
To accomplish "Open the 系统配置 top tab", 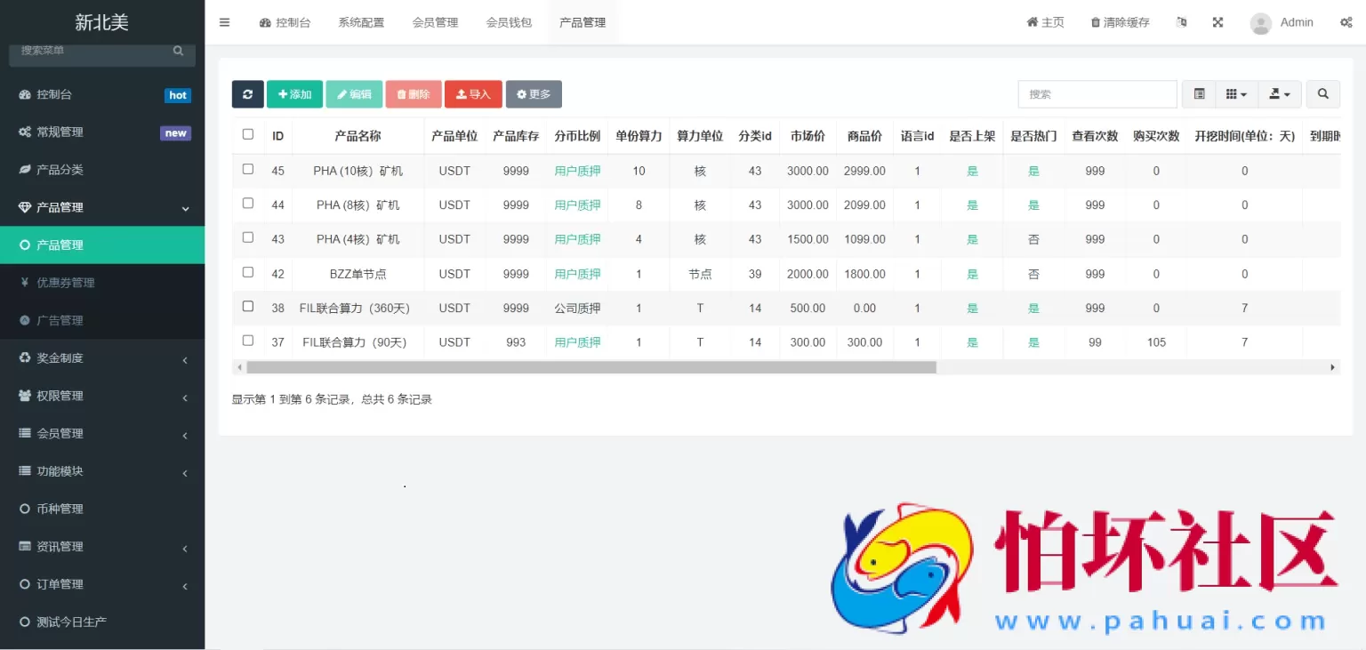I will (x=361, y=23).
